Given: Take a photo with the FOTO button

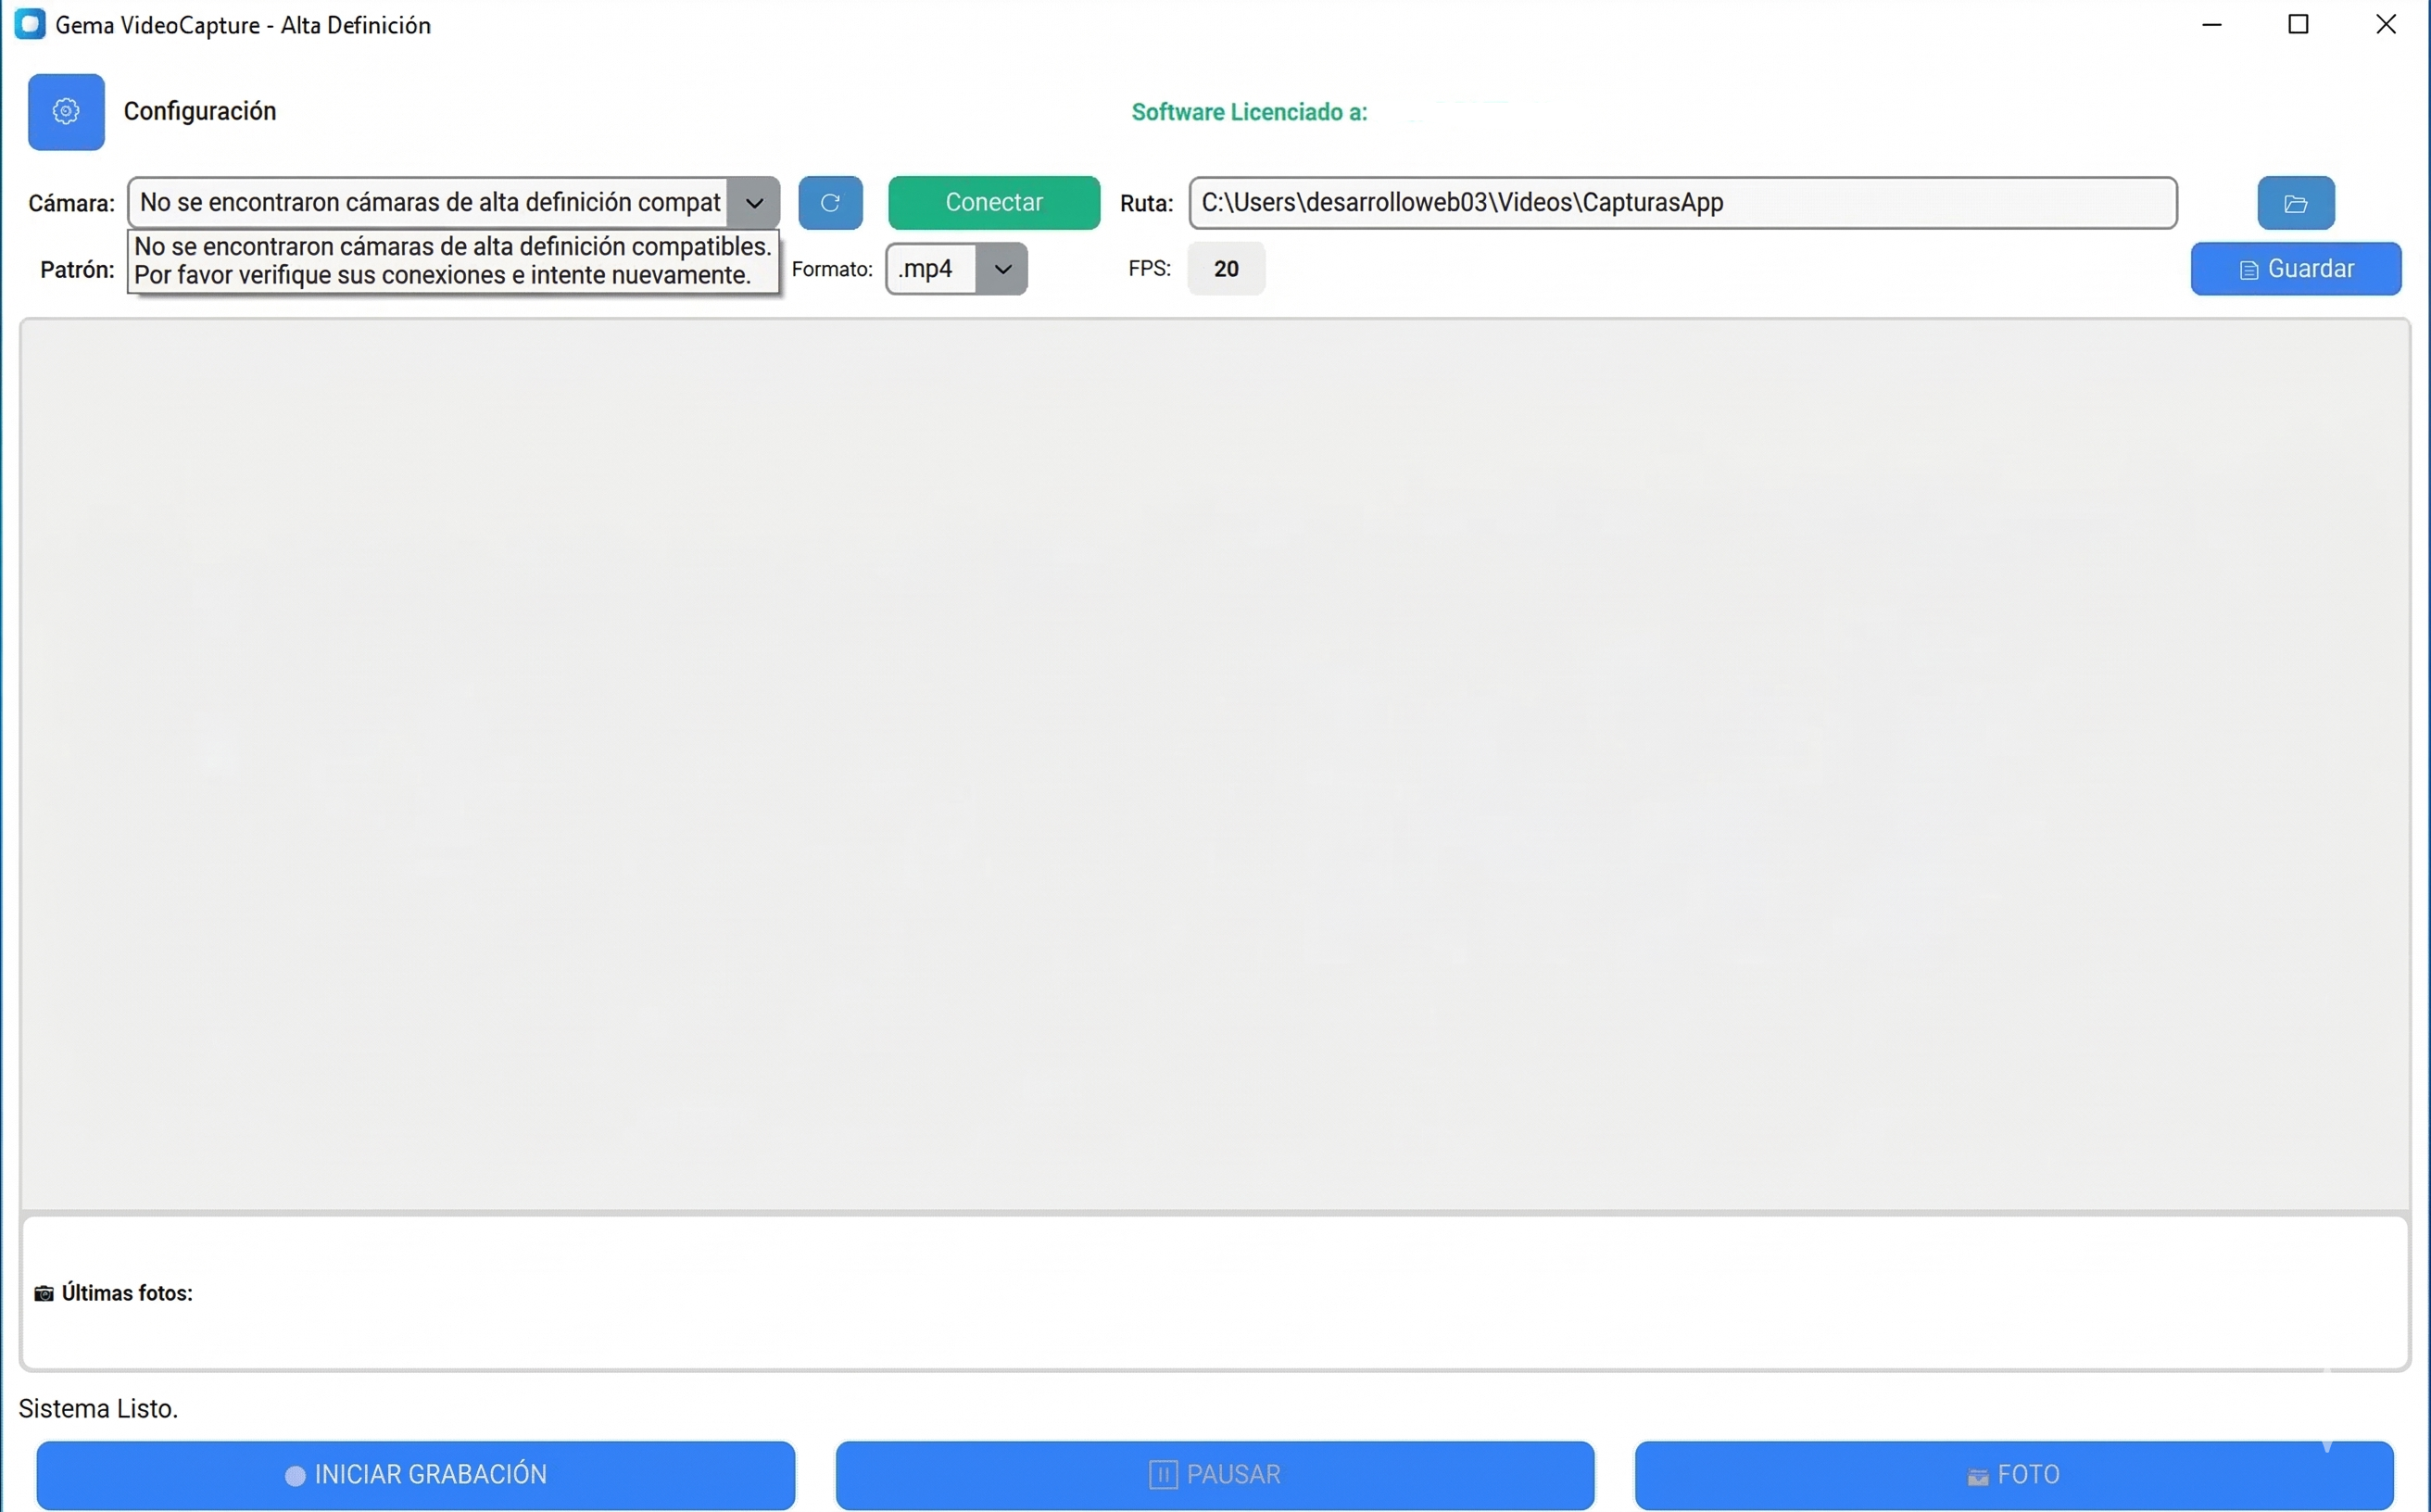Looking at the screenshot, I should (x=2013, y=1474).
